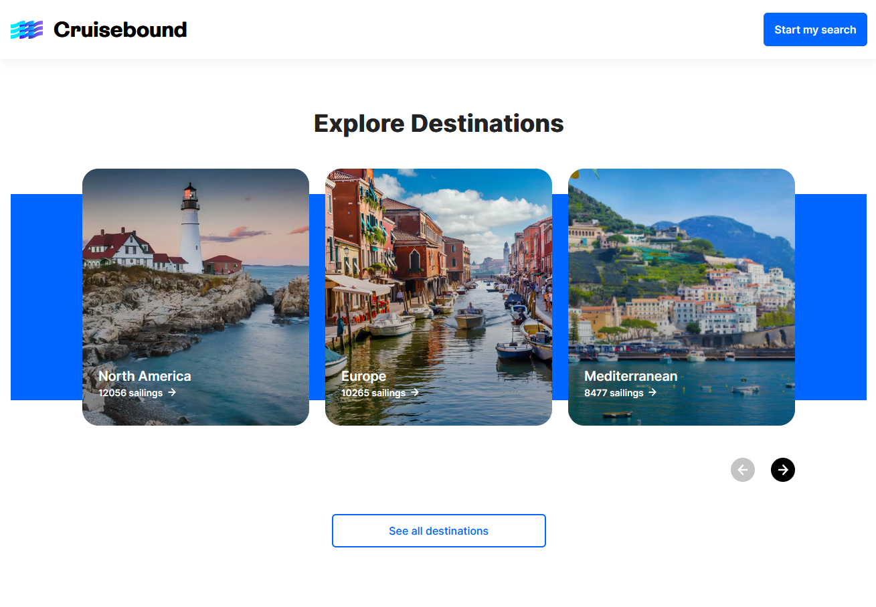The height and width of the screenshot is (607, 876).
Task: Click the Mediterranean title label
Action: (x=630, y=376)
